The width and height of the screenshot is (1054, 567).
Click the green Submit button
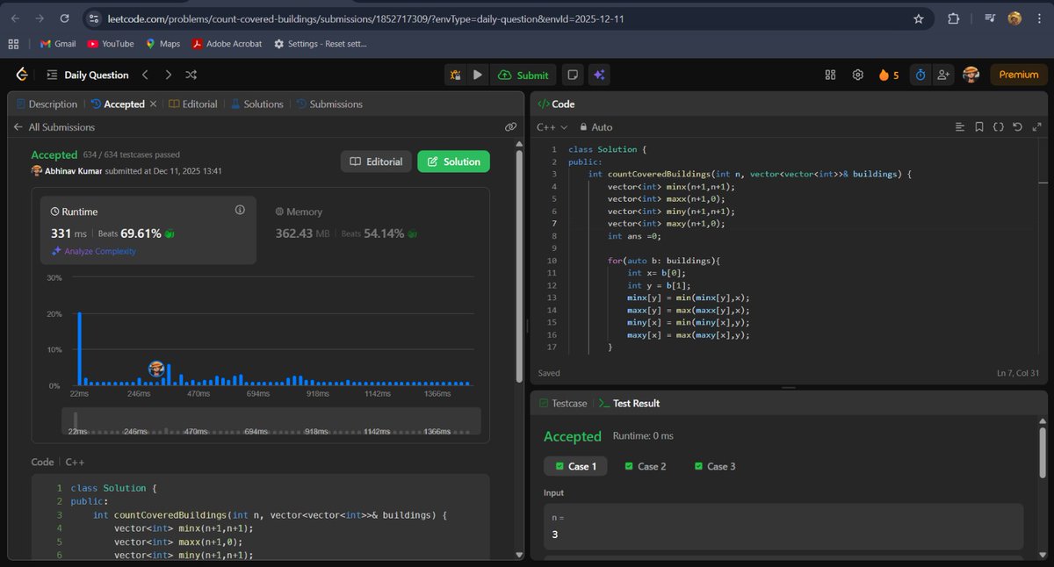(524, 75)
